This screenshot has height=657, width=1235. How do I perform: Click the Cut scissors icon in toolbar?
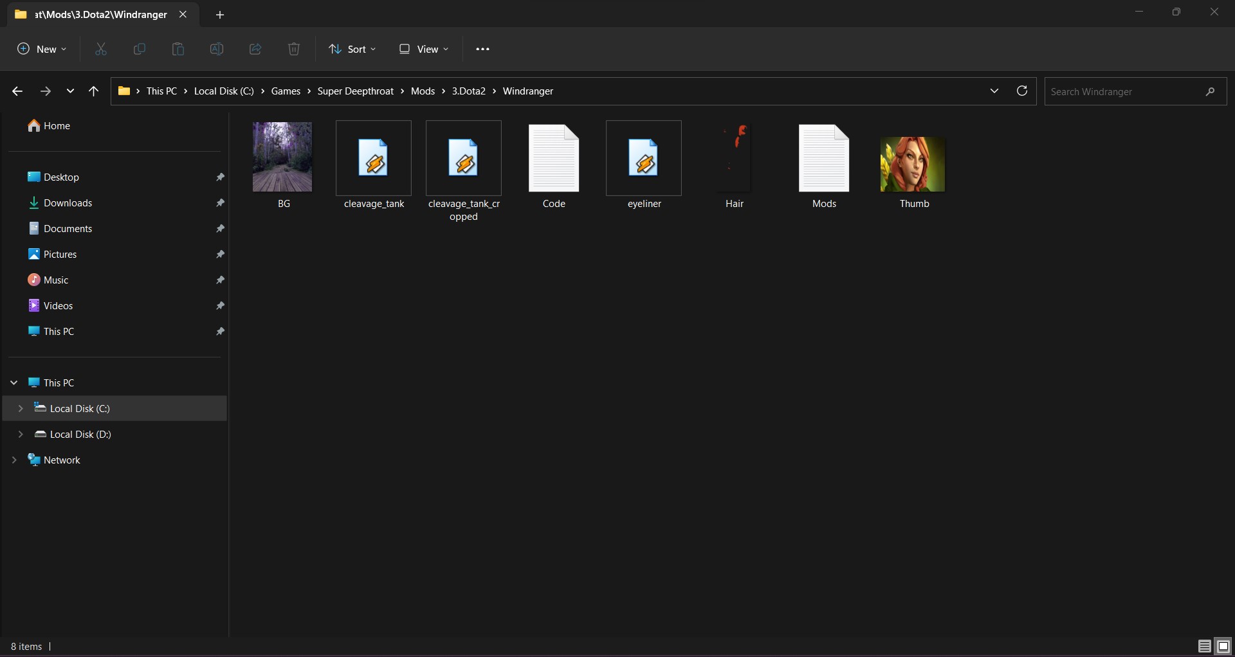(x=101, y=49)
